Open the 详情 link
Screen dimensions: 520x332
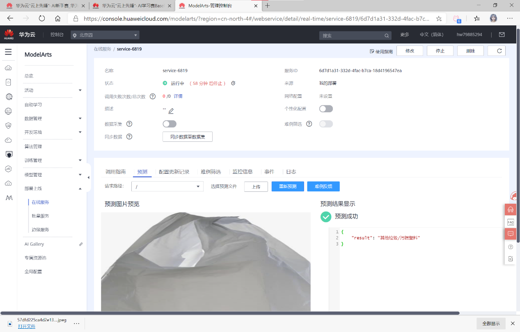click(x=178, y=96)
